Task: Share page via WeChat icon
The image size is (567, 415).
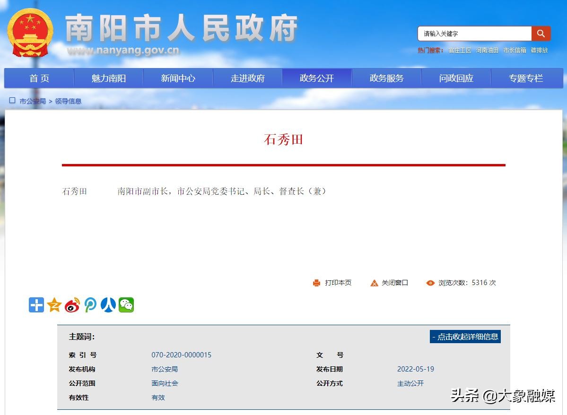Action: [x=126, y=305]
